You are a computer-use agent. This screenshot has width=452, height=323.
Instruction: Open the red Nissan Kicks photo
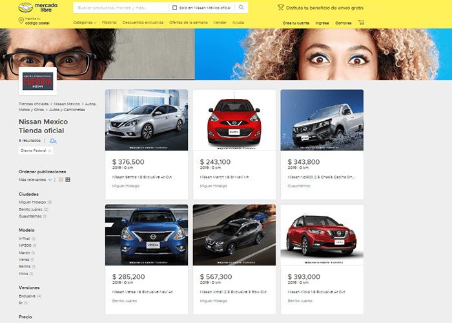[322, 235]
